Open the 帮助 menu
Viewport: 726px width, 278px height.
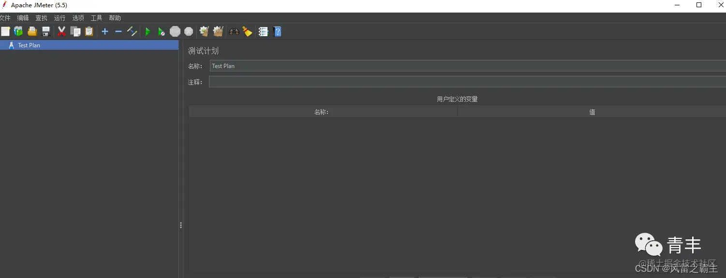115,18
